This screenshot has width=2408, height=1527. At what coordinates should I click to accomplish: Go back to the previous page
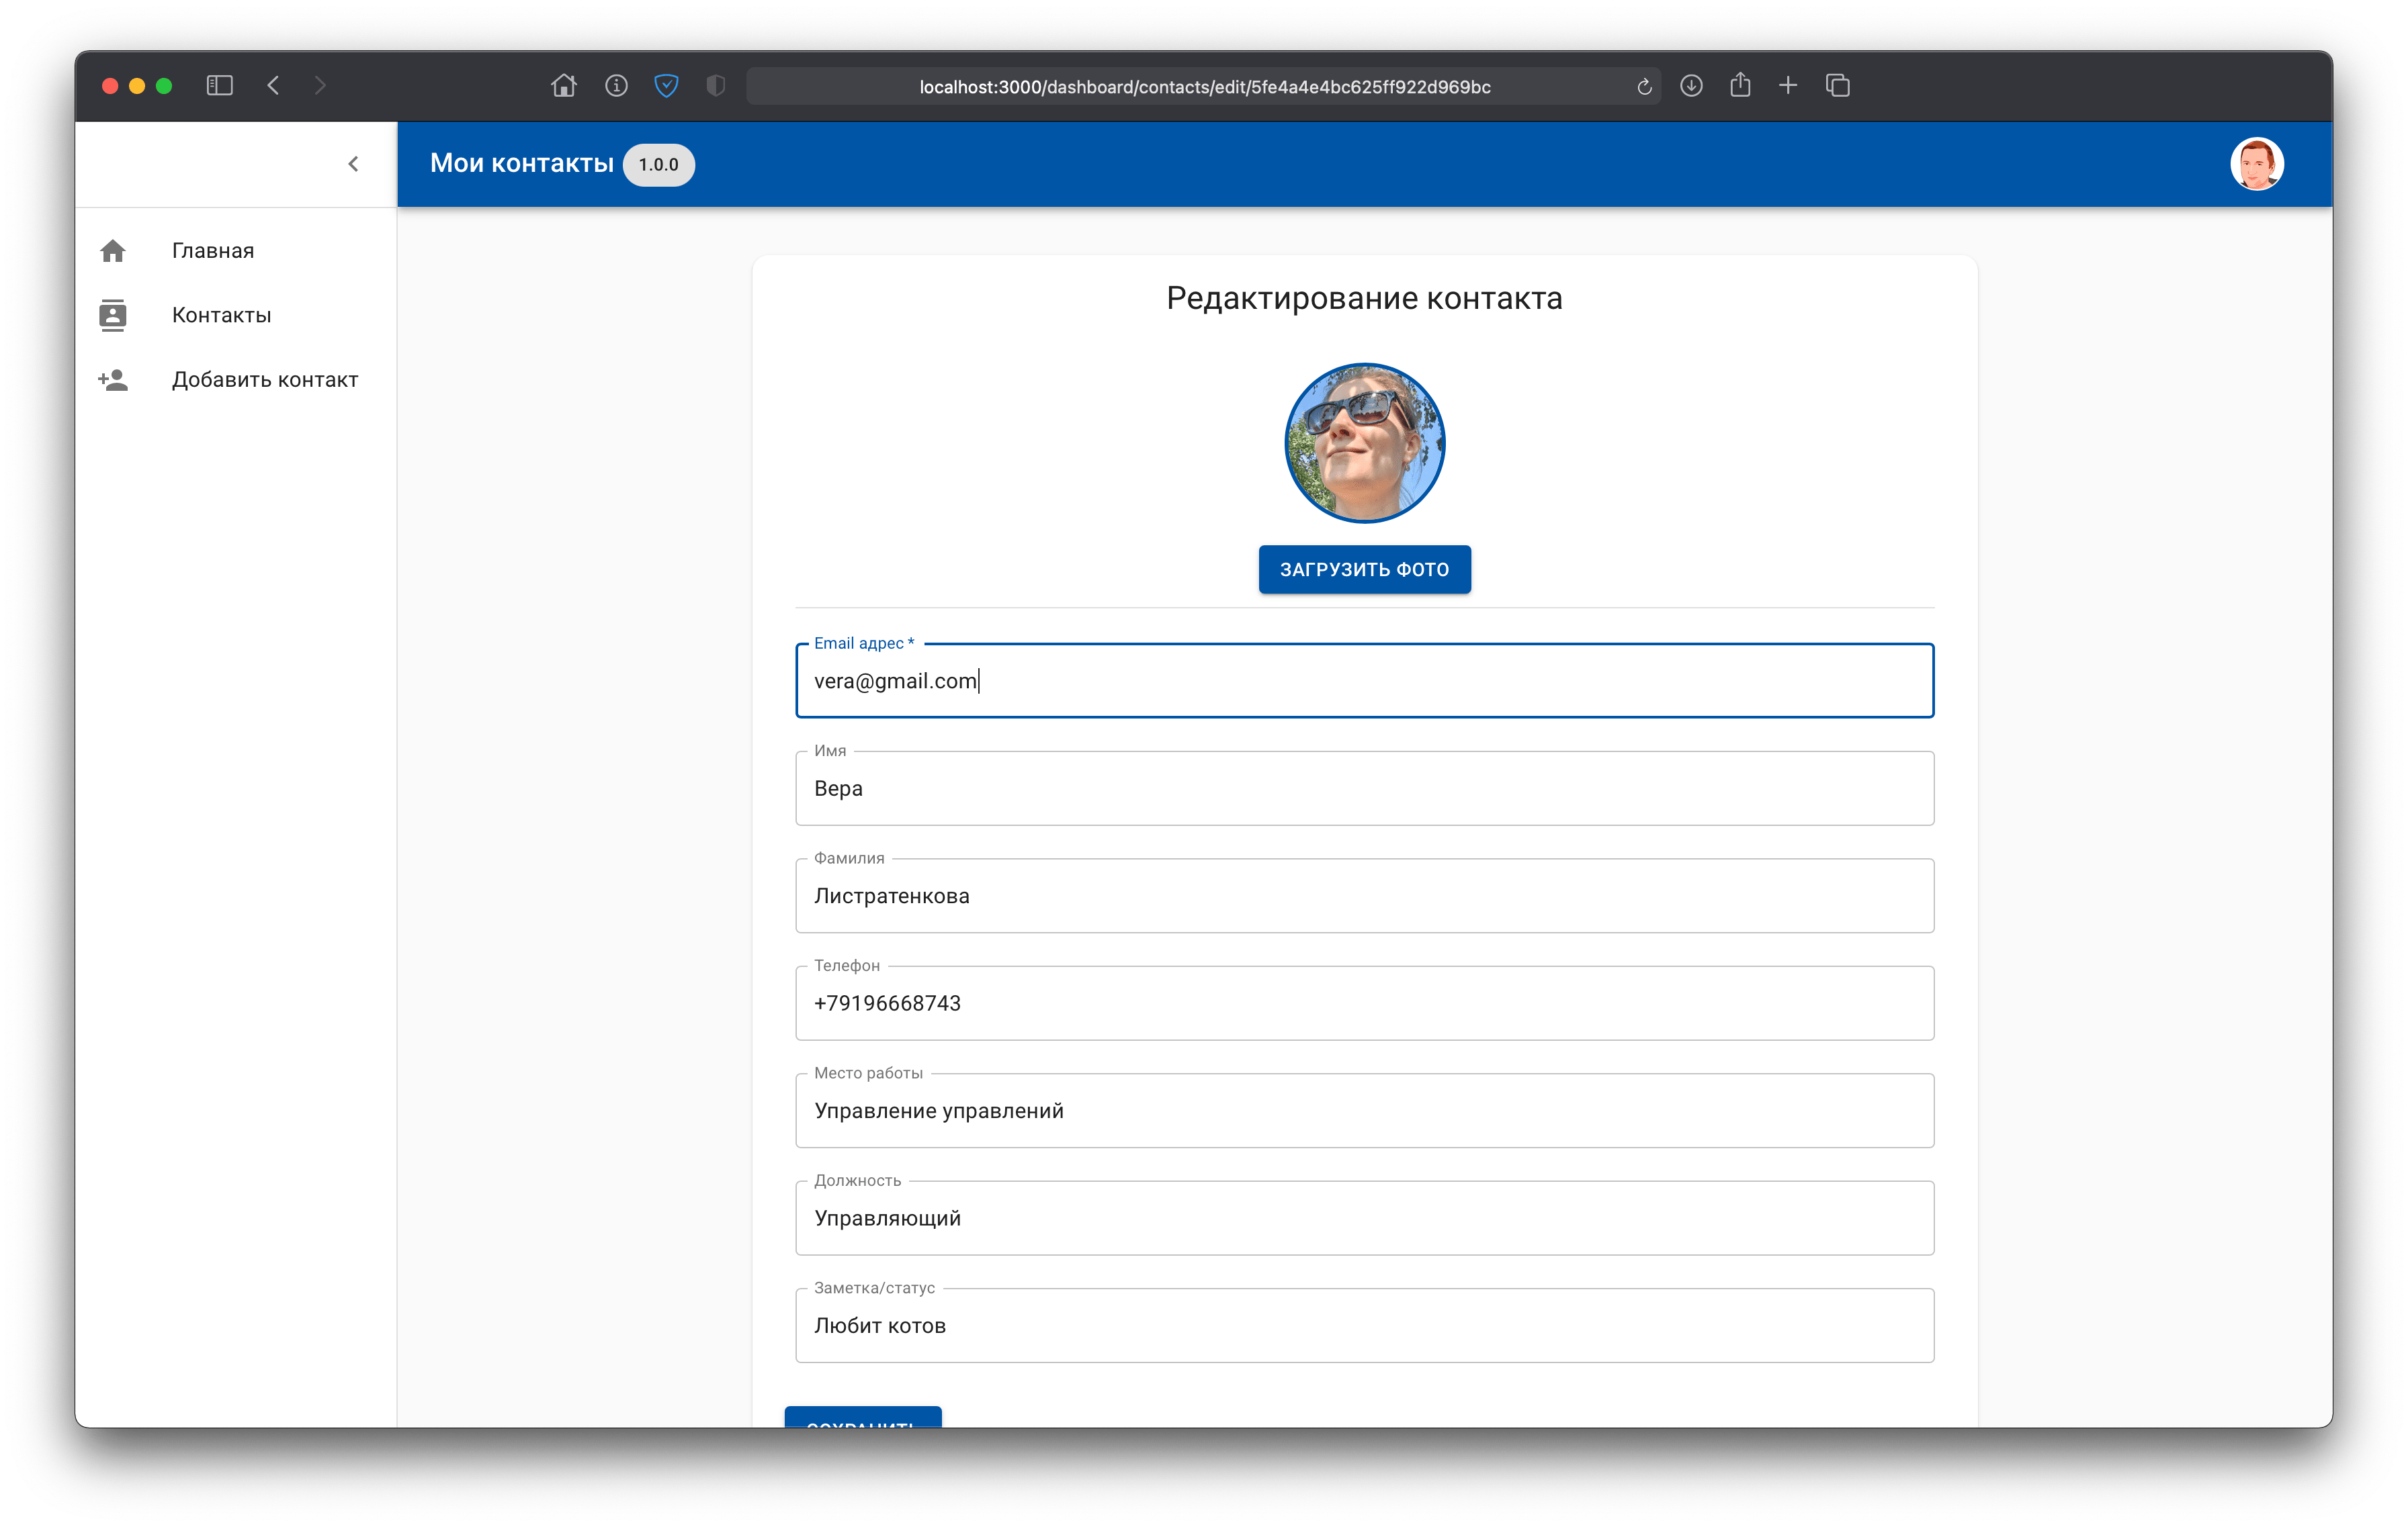274,86
